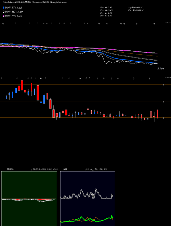This screenshot has height=226, width=171.
Task: Click the price axis label 7
Action: click(x=163, y=85)
